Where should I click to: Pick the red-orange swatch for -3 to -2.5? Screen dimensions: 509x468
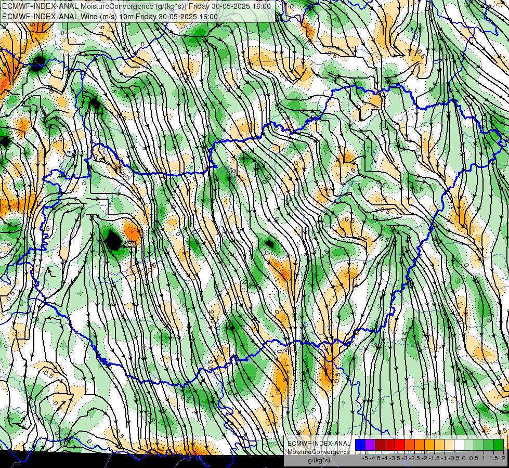(410, 445)
